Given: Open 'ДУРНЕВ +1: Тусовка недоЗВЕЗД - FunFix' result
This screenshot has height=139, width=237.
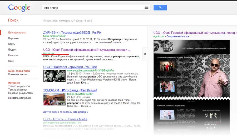Looking at the screenshot, I should coord(72,32).
